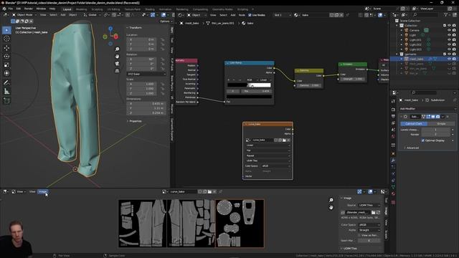This screenshot has height=258, width=459.
Task: Adjust the Emission Strength field in node
Action: click(352, 79)
